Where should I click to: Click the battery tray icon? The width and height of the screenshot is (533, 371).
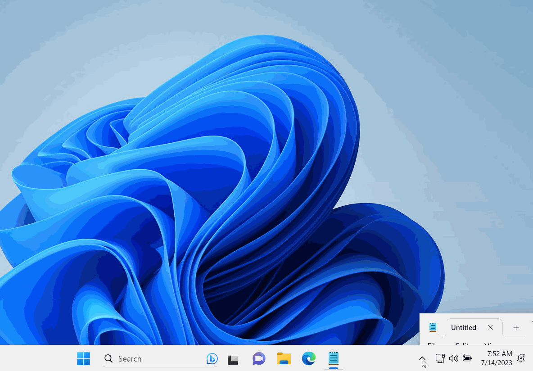[x=467, y=358]
